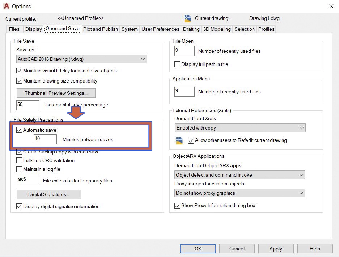The width and height of the screenshot is (339, 257).
Task: Toggle Create backup copy with each save
Action: (19, 152)
